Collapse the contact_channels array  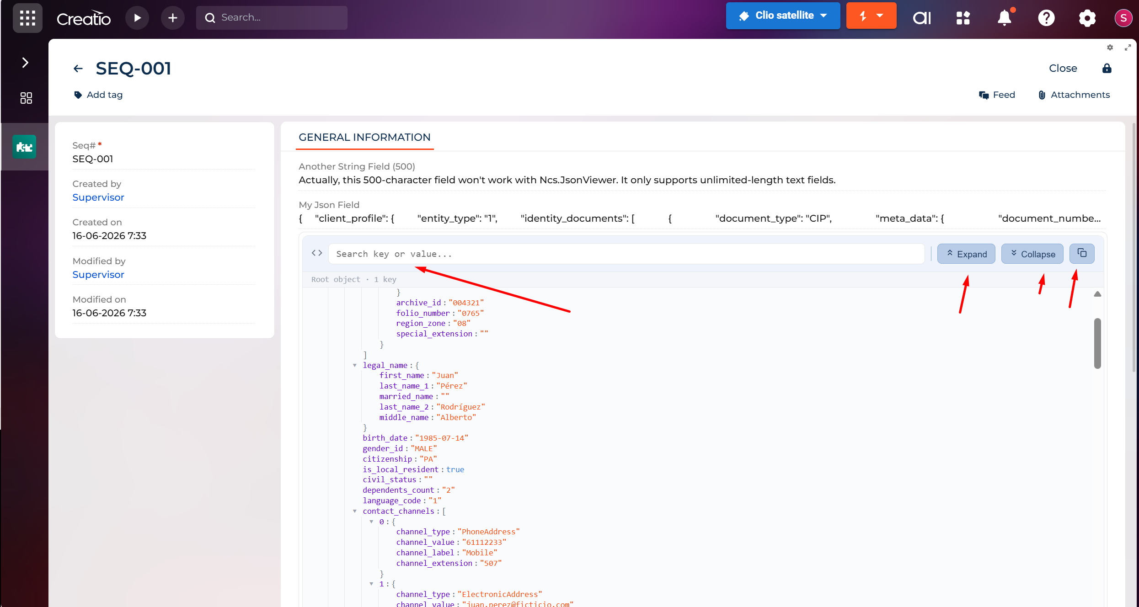pos(355,511)
